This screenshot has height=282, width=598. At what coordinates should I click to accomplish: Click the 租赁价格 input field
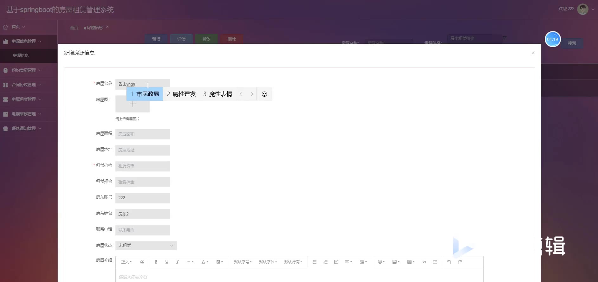pyautogui.click(x=143, y=166)
